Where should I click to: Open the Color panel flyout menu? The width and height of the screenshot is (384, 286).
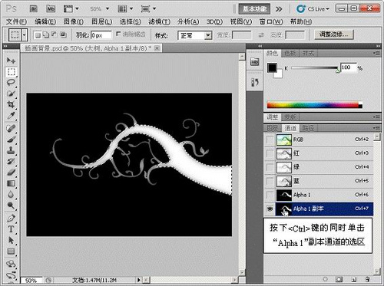pos(376,53)
